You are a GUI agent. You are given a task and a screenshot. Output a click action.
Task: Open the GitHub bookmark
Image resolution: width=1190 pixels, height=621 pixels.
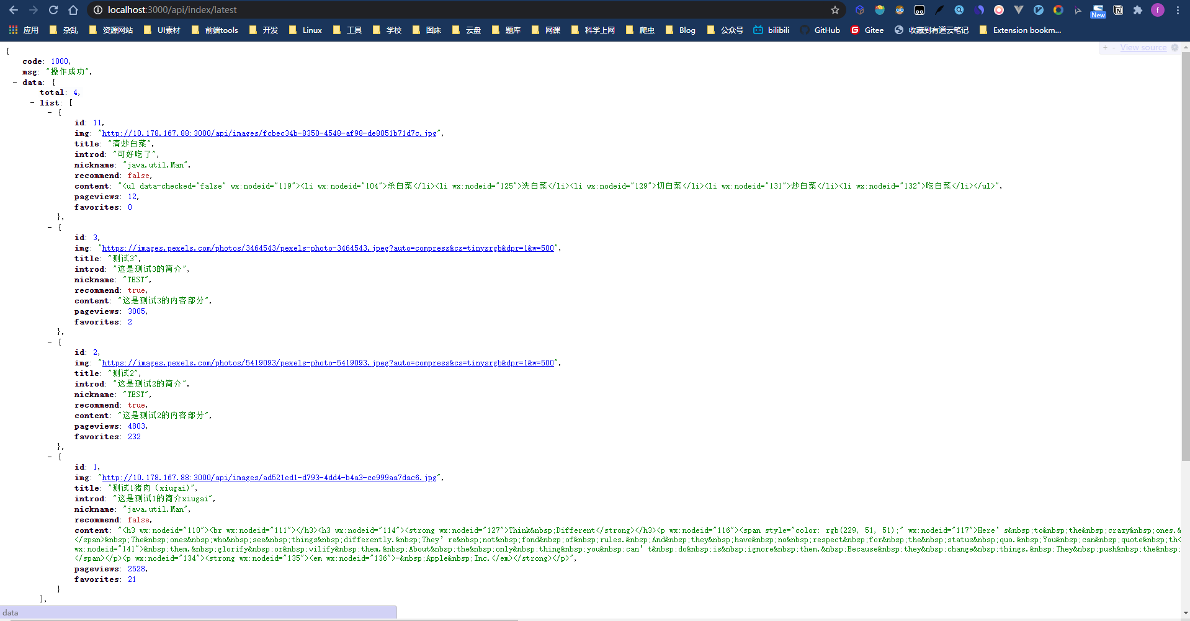tap(820, 30)
